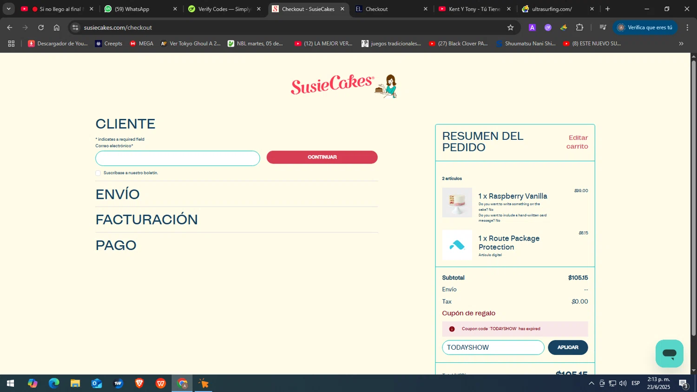
Task: Open Copilot from taskbar
Action: 33,383
